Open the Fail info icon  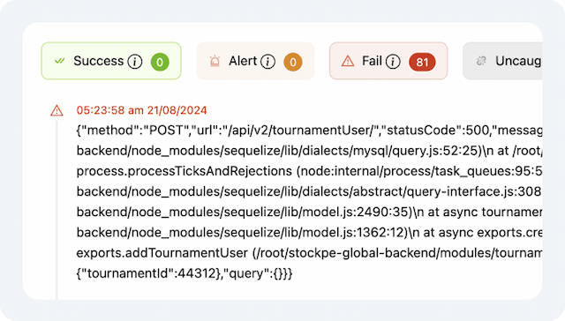(393, 62)
